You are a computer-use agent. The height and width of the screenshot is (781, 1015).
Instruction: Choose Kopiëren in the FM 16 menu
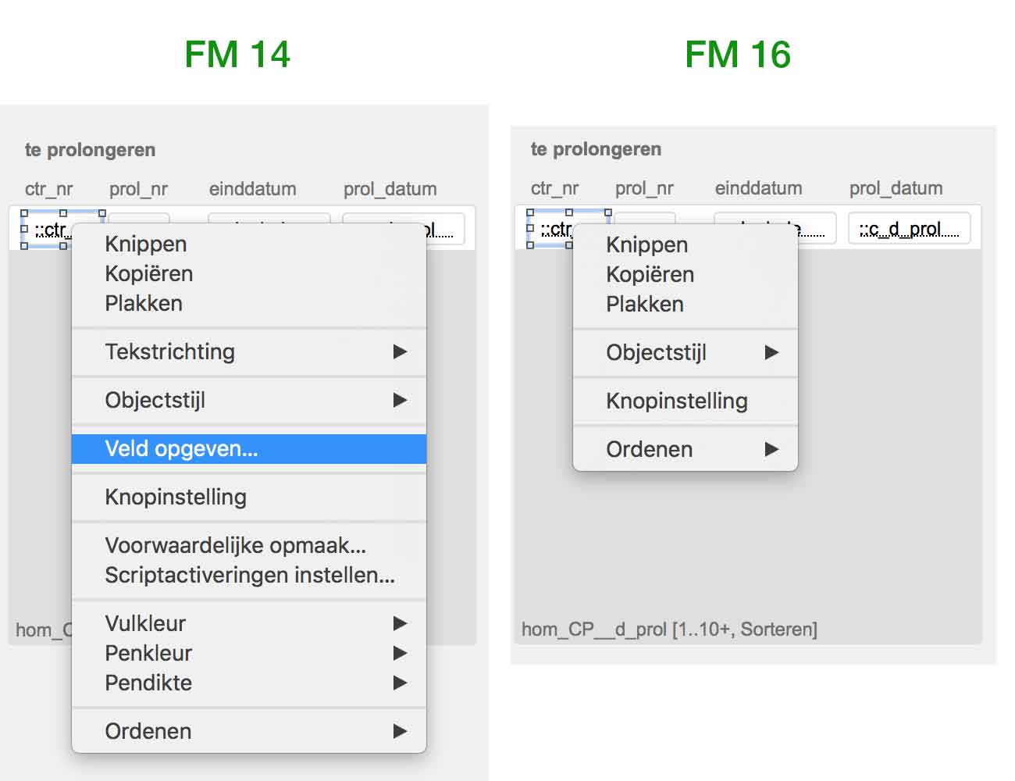click(x=650, y=274)
